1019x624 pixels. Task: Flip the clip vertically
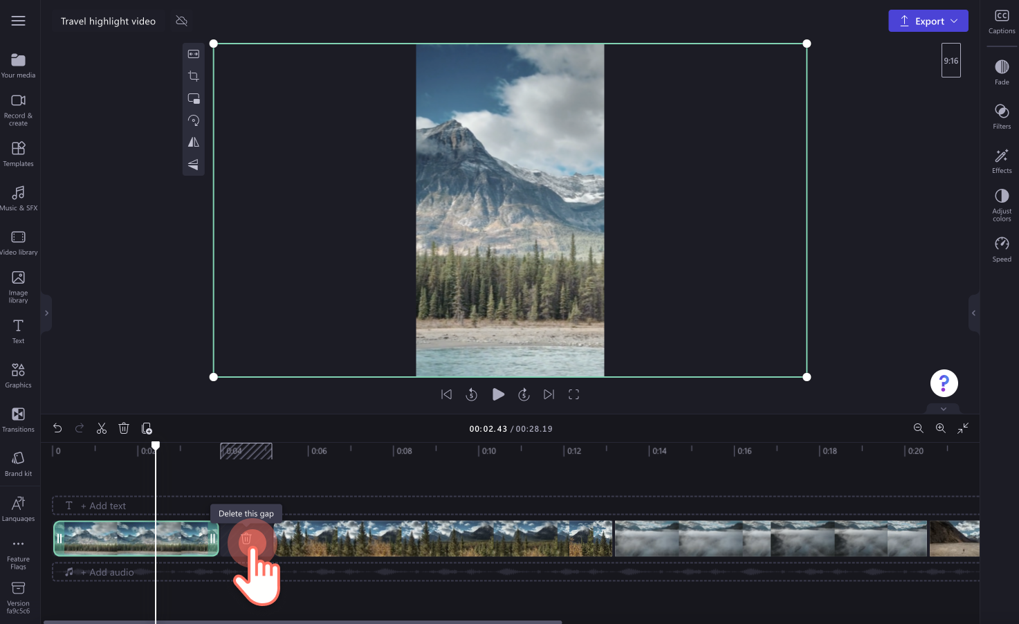click(x=194, y=164)
